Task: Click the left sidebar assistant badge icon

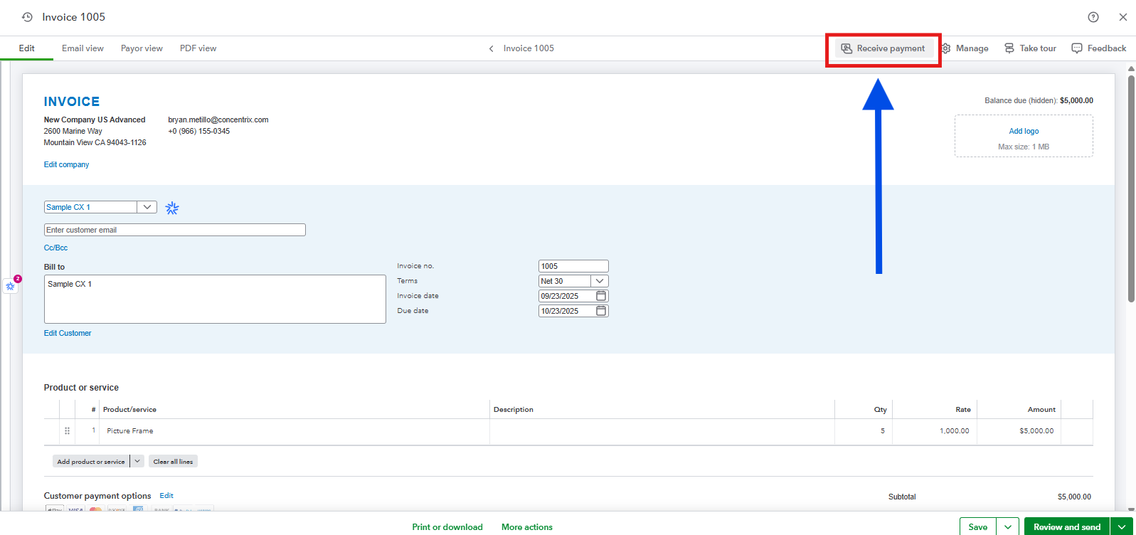Action: [11, 286]
